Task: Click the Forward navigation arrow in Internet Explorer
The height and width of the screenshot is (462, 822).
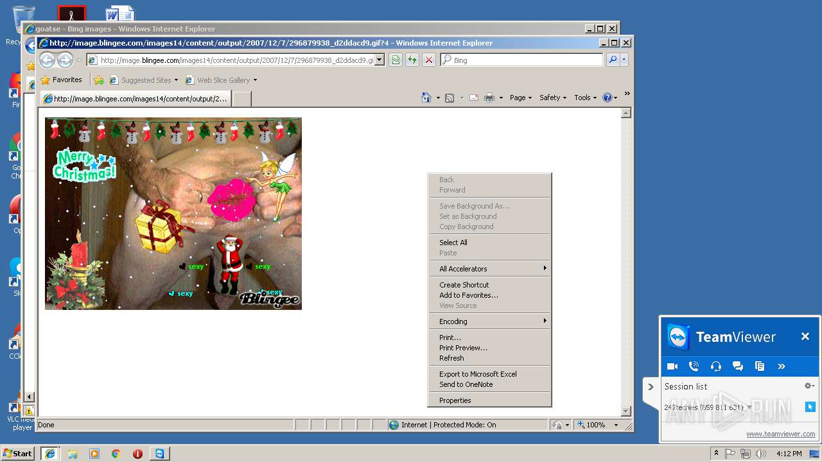Action: pos(65,60)
